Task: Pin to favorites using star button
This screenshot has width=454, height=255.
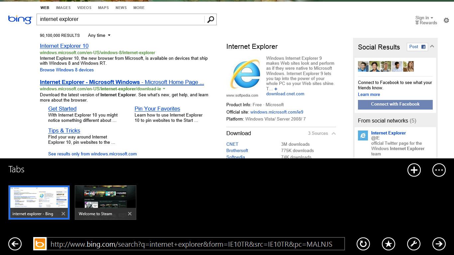Action: point(389,244)
